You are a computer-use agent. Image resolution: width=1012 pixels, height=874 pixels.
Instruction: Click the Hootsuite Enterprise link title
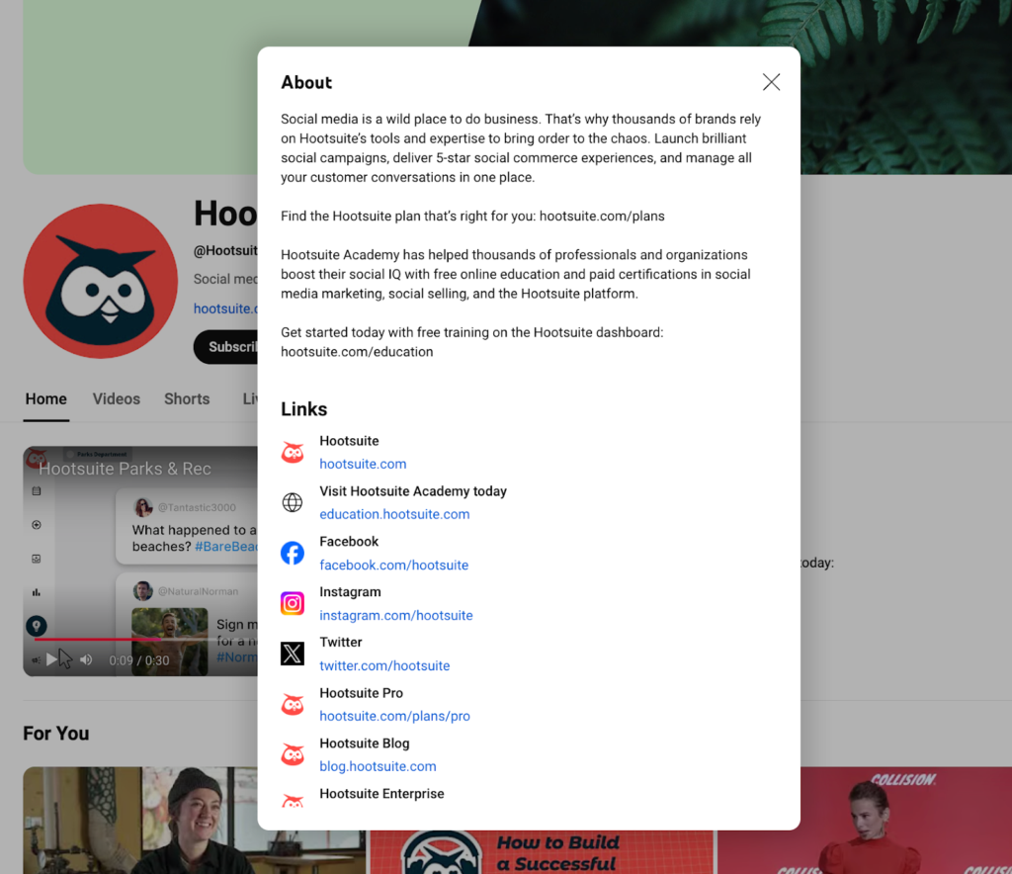pyautogui.click(x=381, y=794)
